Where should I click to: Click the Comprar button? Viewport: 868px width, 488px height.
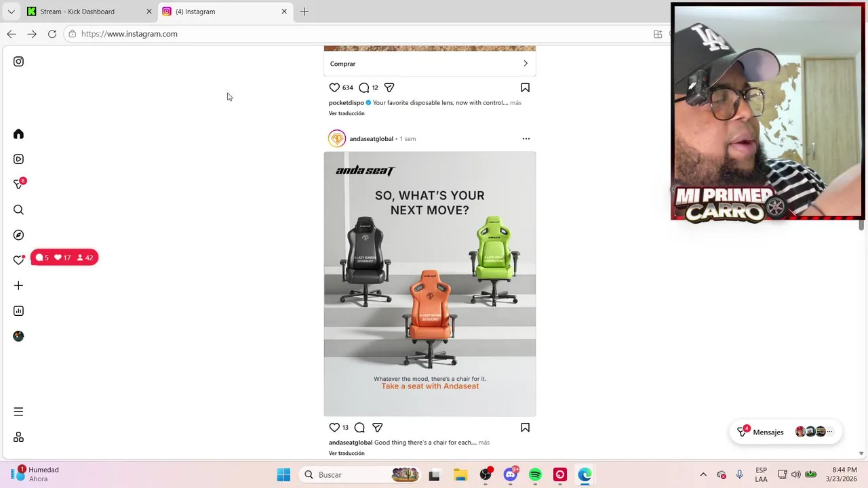[430, 64]
